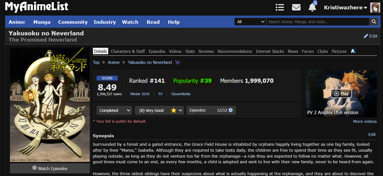Screen dimensions: 383x176
Task: Click the purple W icon in breadcrumb
Action: [178, 62]
